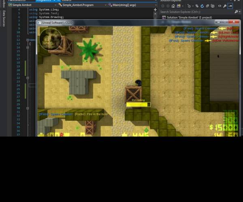
Task: Select the solution icon beside 'Simple Aimbot'
Action: (x=164, y=17)
